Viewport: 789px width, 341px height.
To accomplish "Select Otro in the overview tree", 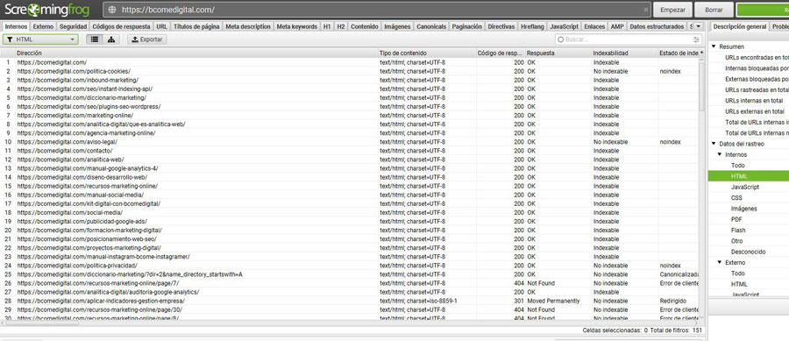I will click(x=736, y=241).
